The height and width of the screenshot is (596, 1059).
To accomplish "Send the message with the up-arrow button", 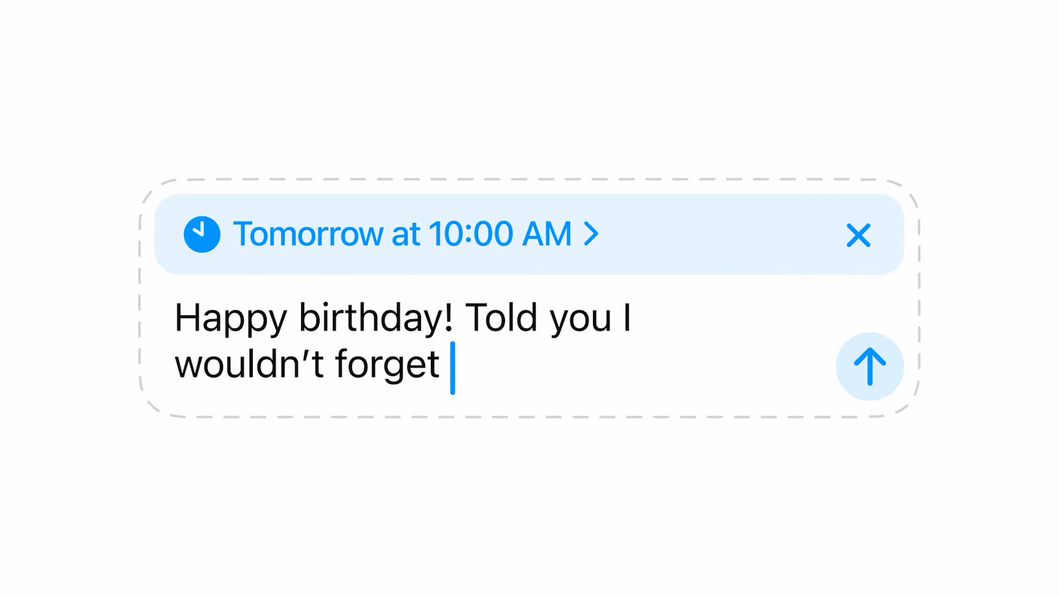I will (869, 366).
